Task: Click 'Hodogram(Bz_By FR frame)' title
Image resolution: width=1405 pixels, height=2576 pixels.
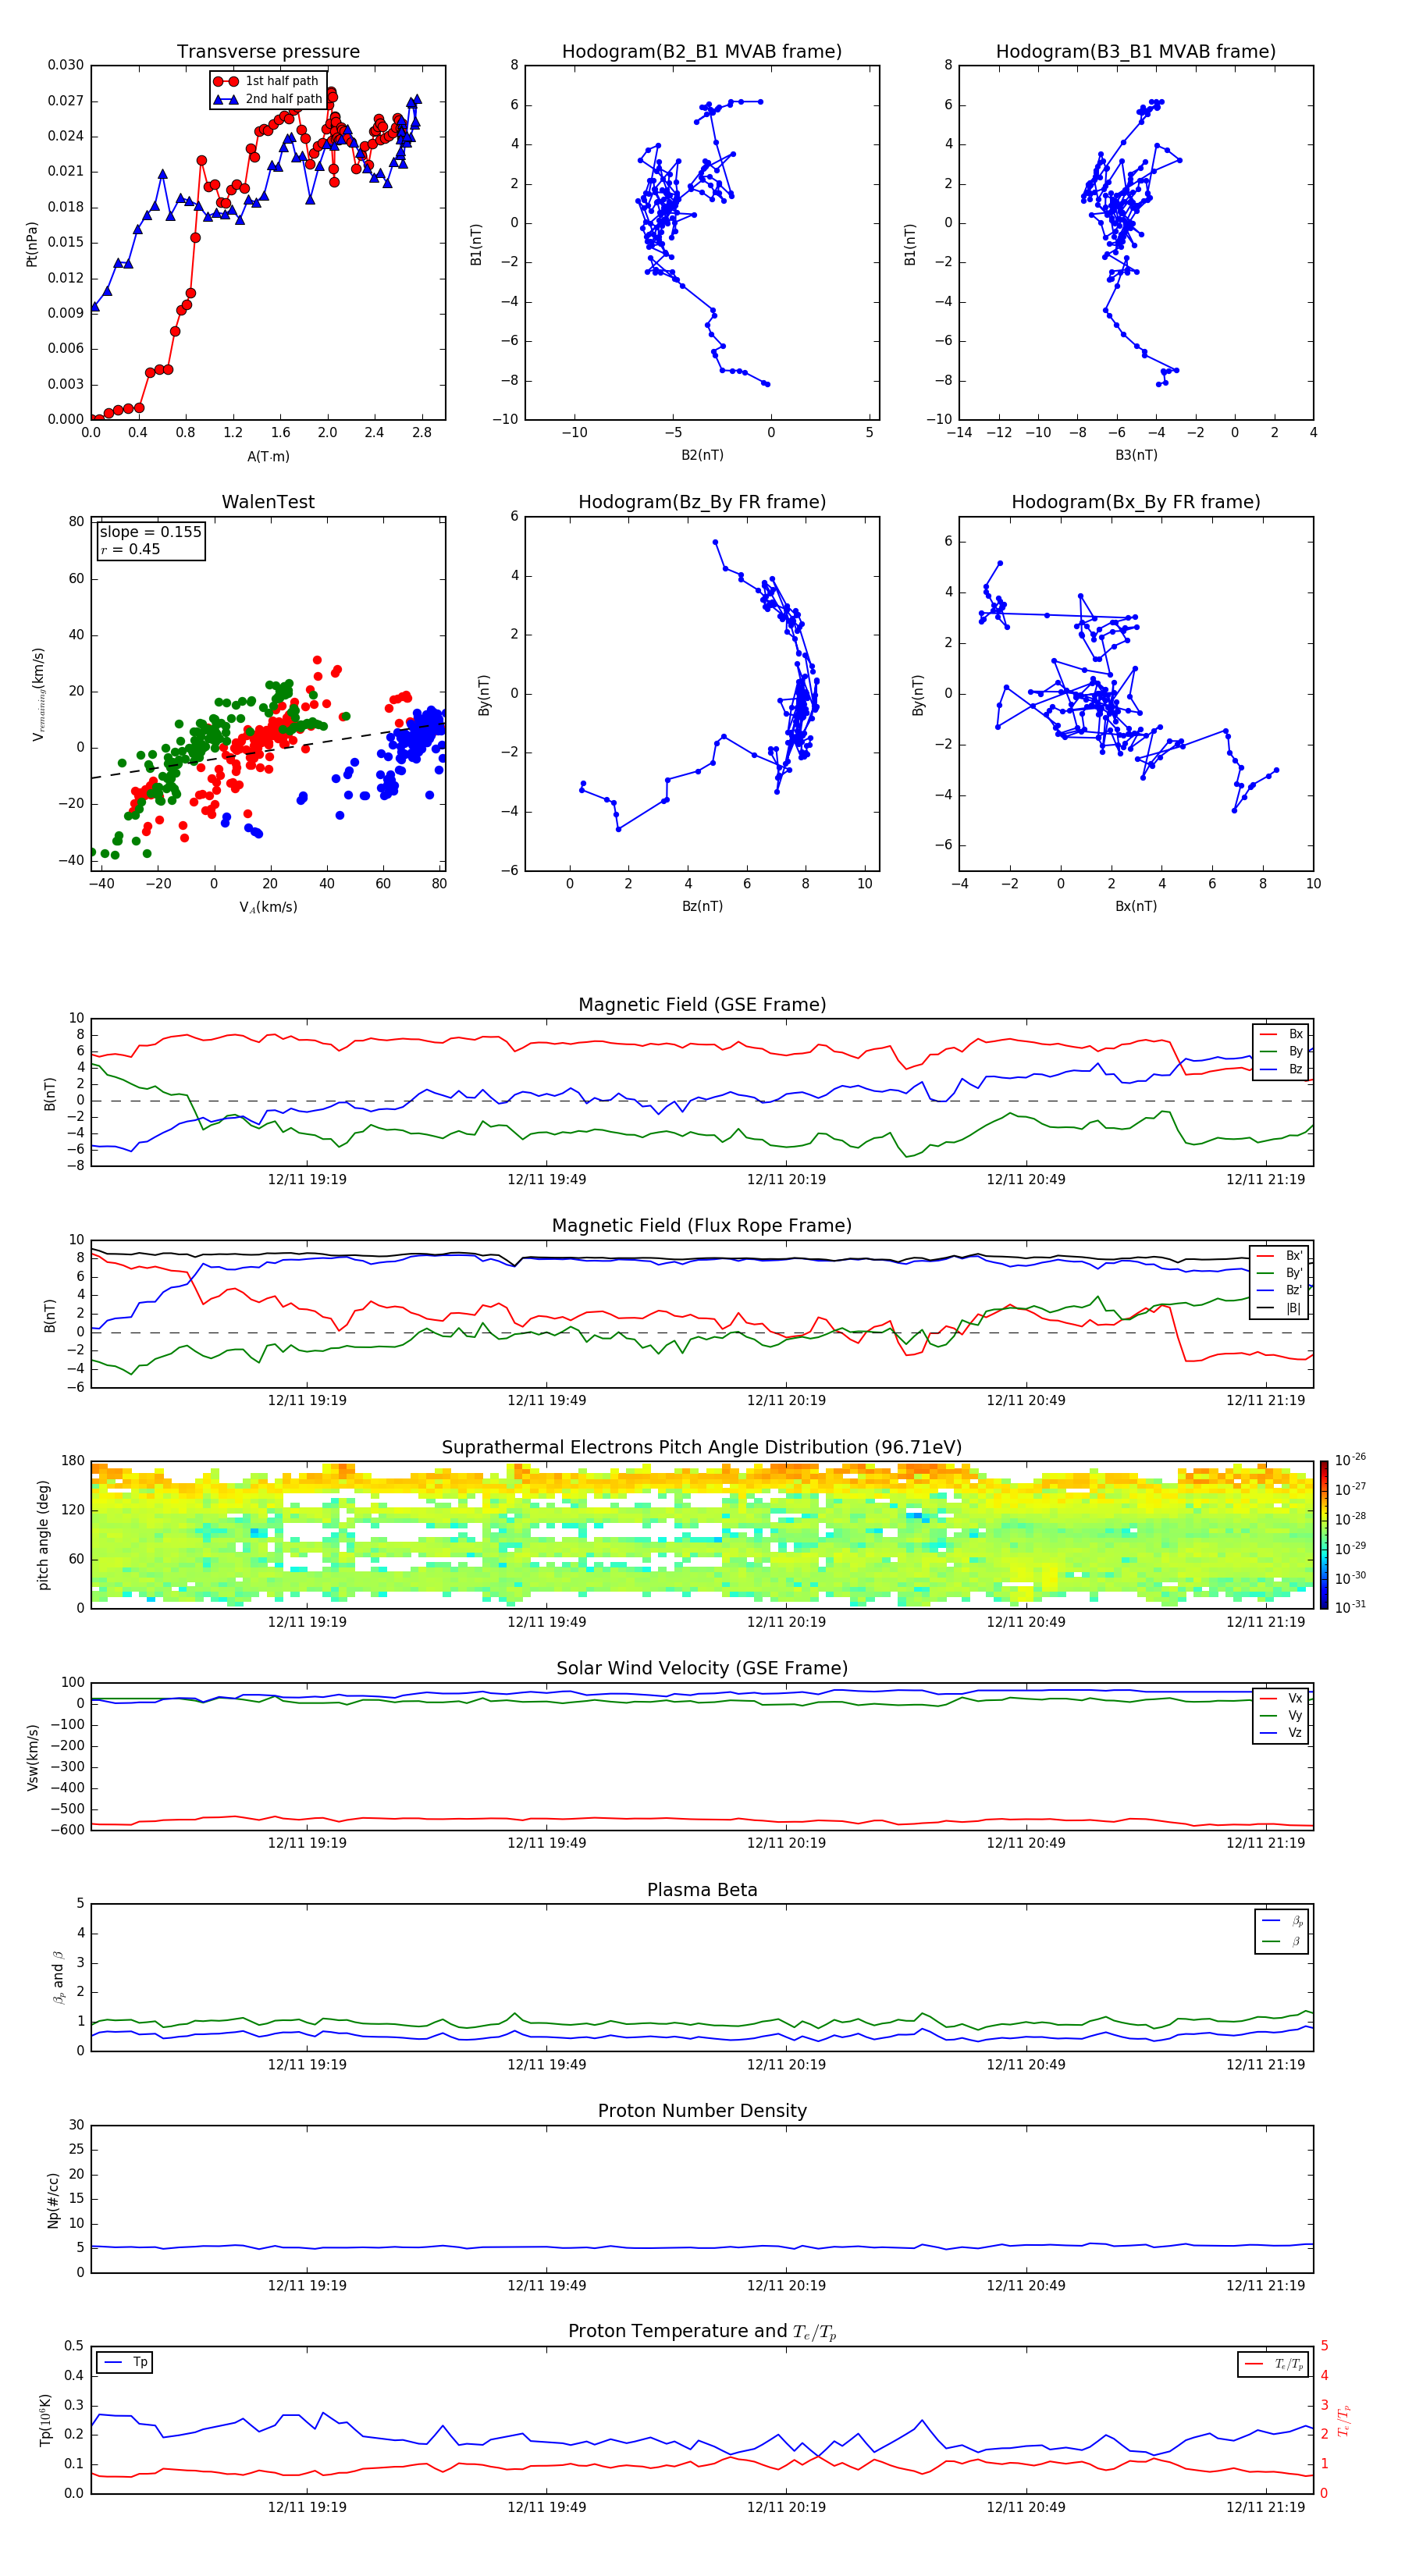Action: click(702, 502)
